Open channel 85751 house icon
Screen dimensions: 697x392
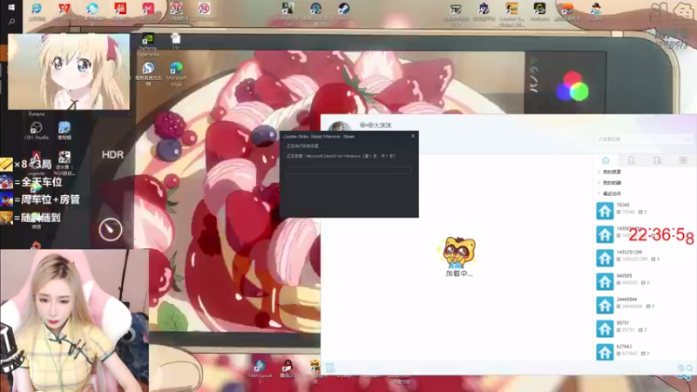(605, 328)
